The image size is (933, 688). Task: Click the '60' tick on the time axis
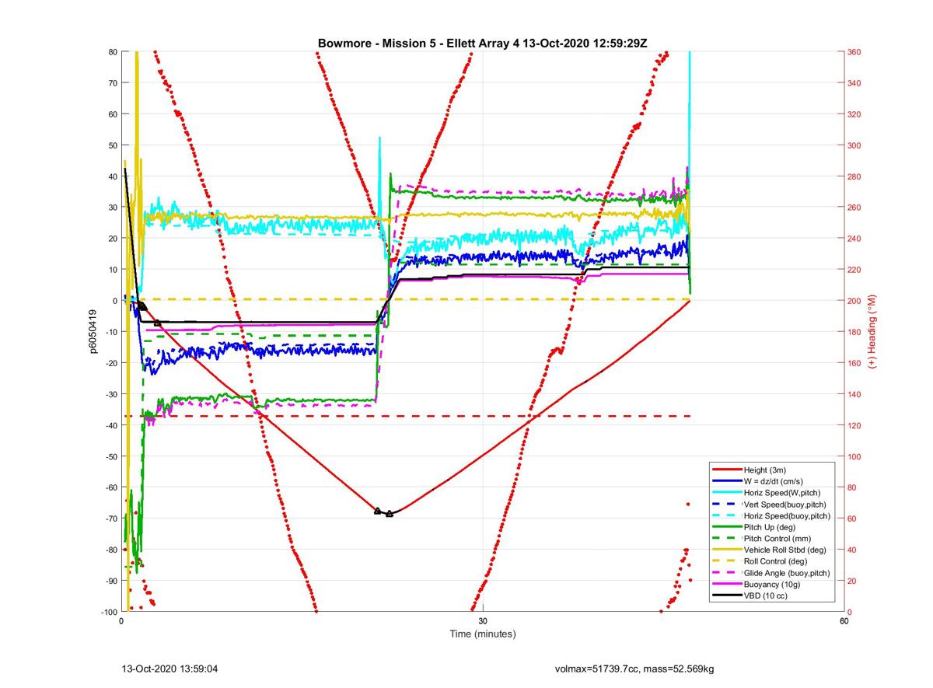[844, 621]
